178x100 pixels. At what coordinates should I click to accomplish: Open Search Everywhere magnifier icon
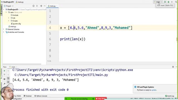pos(176,2)
